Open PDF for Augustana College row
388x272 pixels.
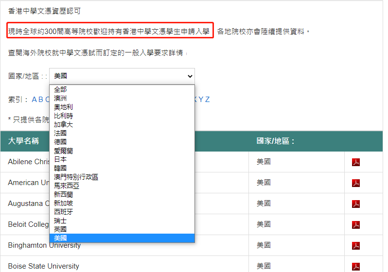(355, 204)
